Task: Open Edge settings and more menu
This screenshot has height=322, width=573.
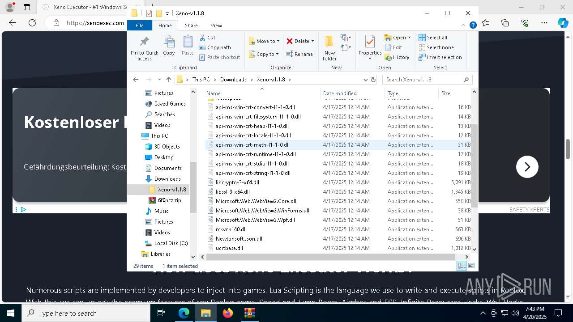Action: click(544, 23)
